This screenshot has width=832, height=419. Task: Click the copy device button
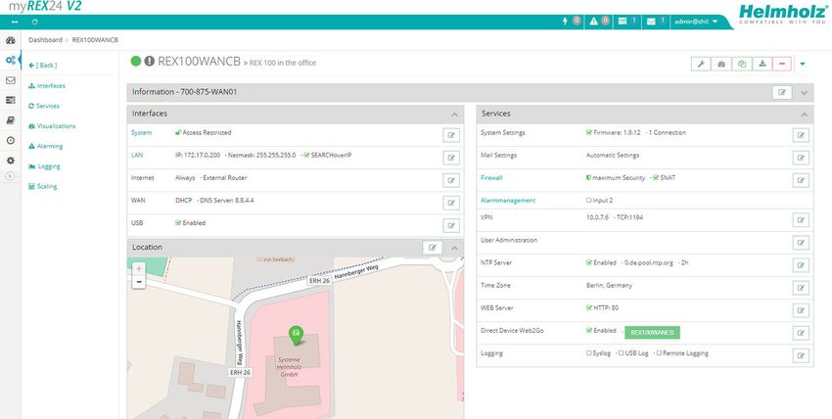(x=742, y=65)
